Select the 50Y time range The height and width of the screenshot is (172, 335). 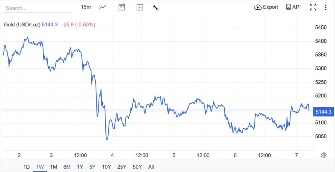coord(137,167)
